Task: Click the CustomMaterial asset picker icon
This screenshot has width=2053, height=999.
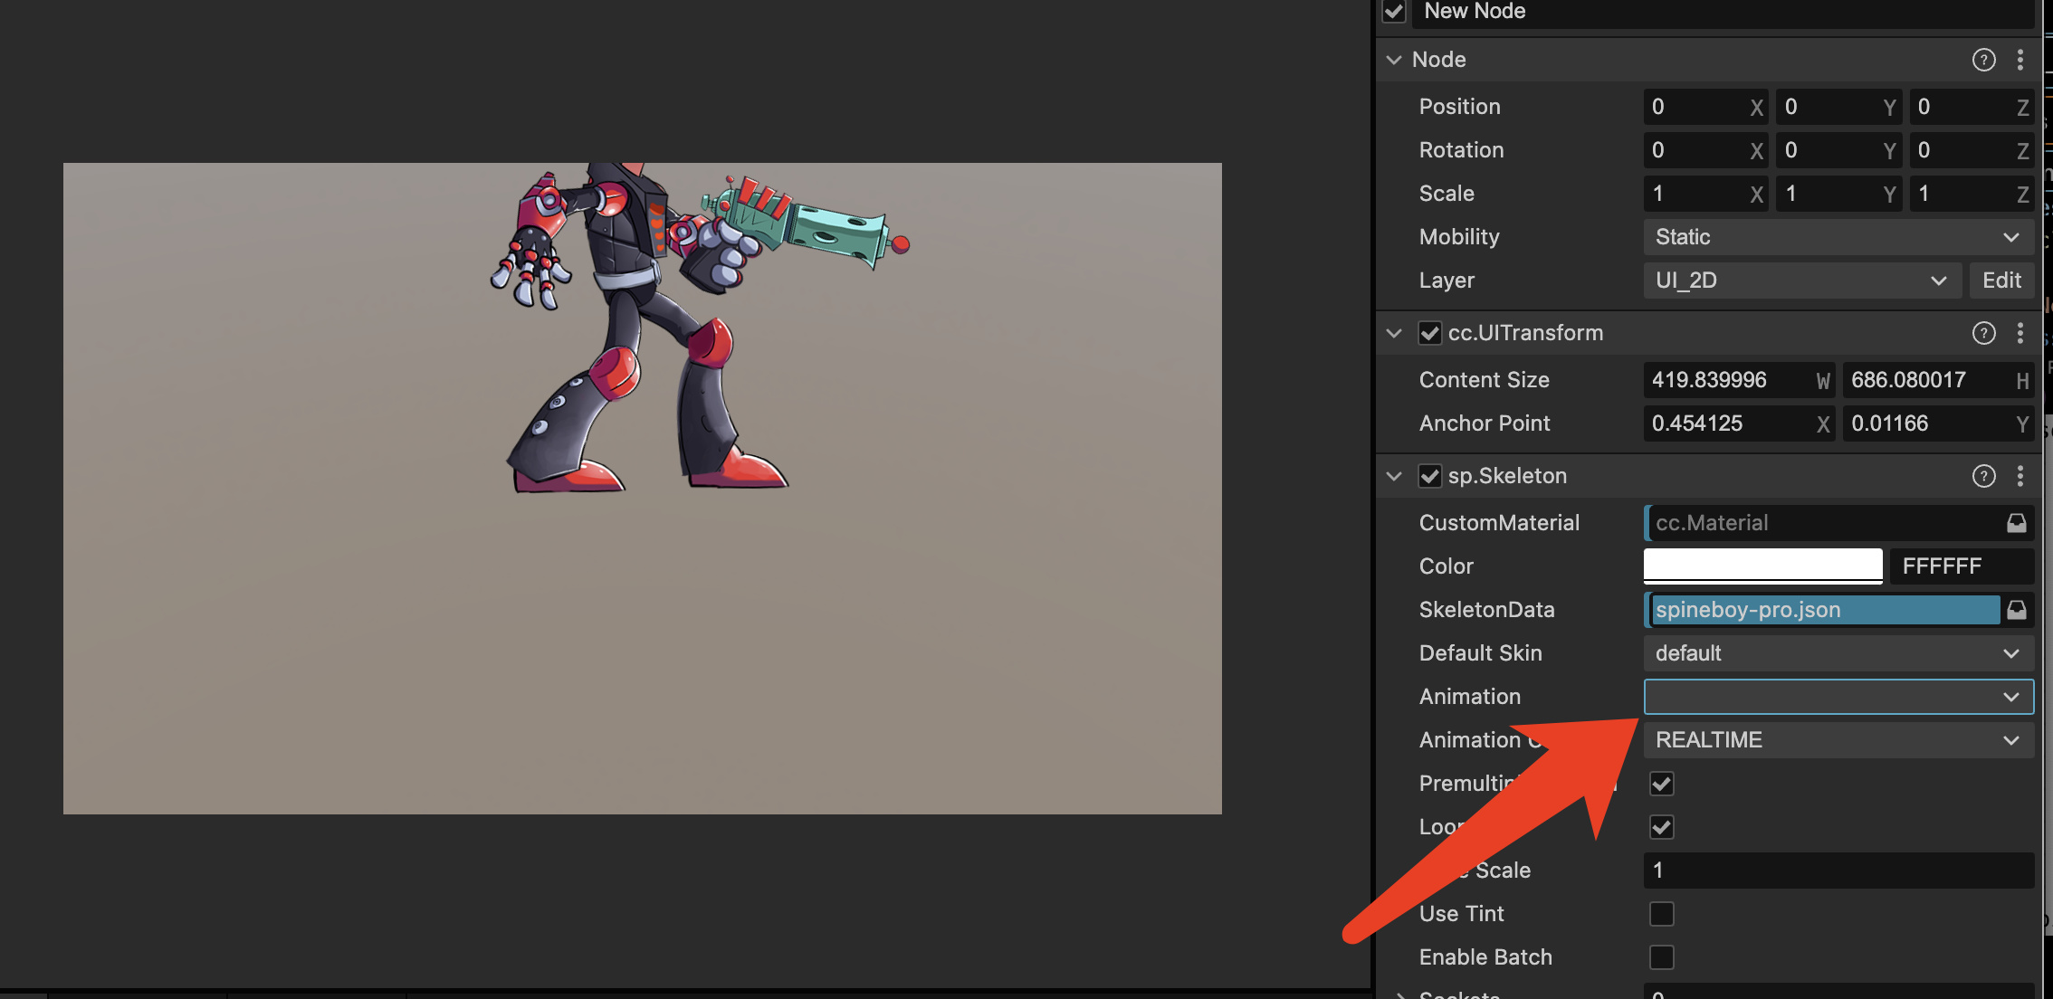Action: (2017, 523)
